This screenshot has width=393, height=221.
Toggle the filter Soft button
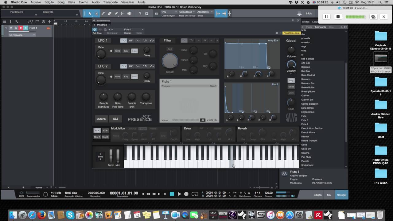pos(170,49)
